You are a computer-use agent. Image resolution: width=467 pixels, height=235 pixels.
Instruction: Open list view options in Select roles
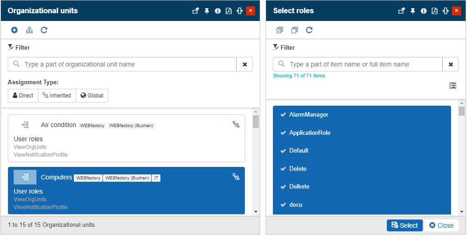[x=453, y=86]
